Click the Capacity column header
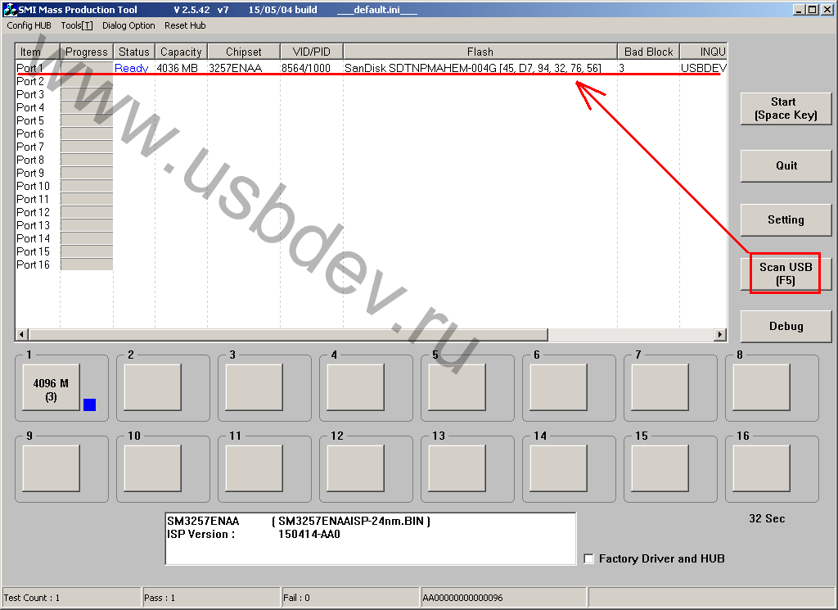Viewport: 838px width, 610px height. (x=181, y=52)
